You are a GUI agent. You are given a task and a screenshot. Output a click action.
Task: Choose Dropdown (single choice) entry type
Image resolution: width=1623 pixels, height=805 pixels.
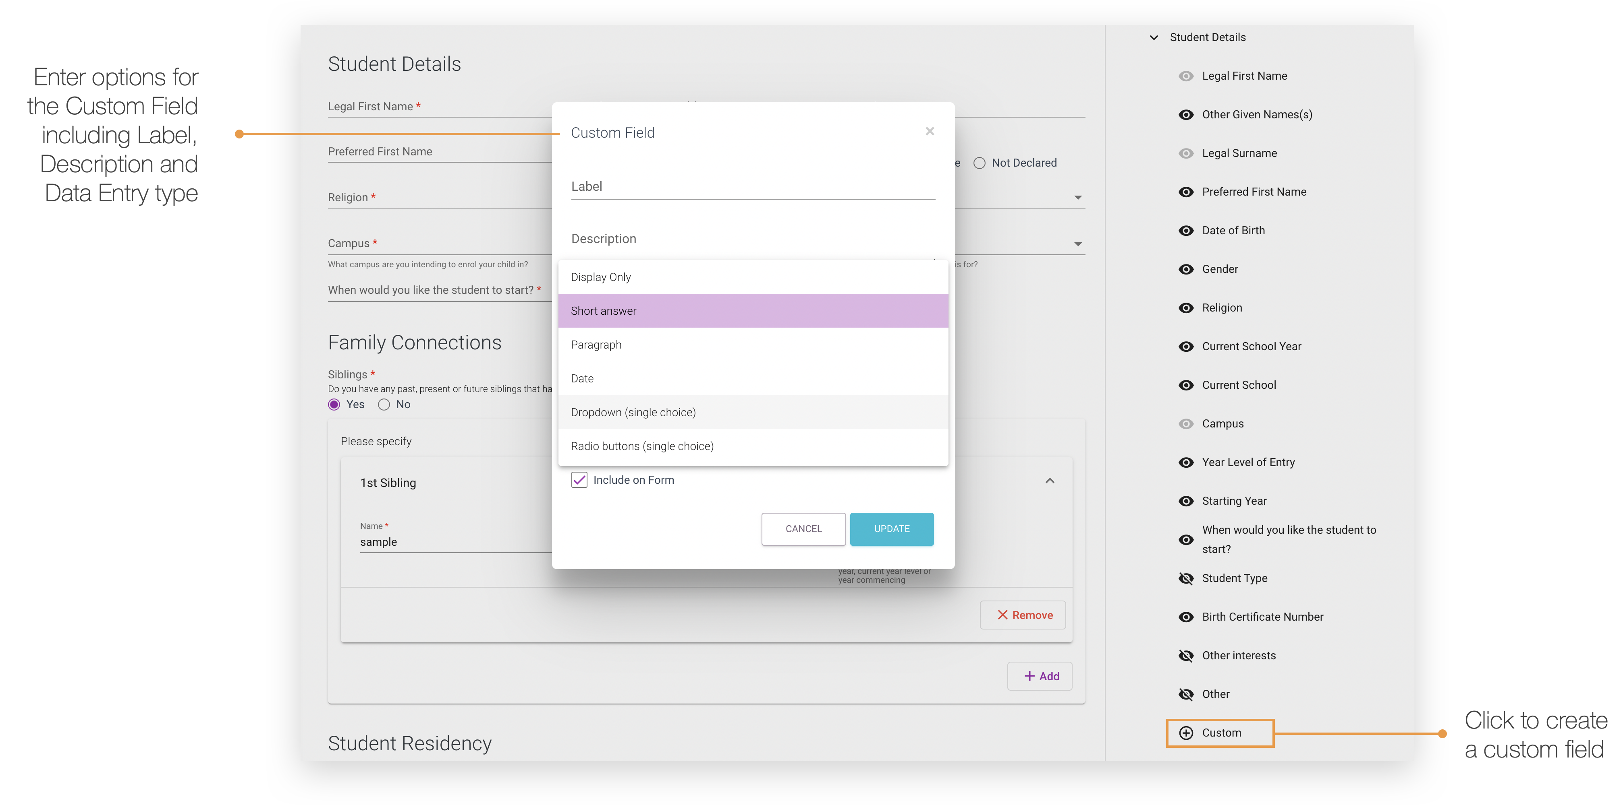(x=633, y=412)
